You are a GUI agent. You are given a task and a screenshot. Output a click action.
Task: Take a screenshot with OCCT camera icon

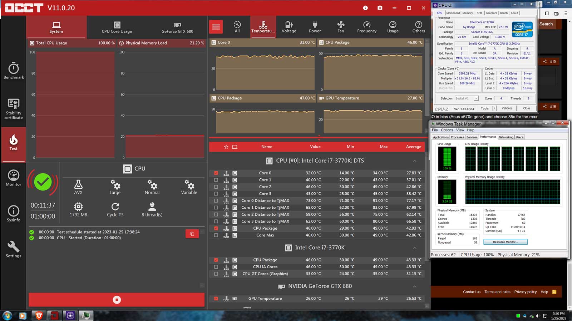[x=380, y=8]
